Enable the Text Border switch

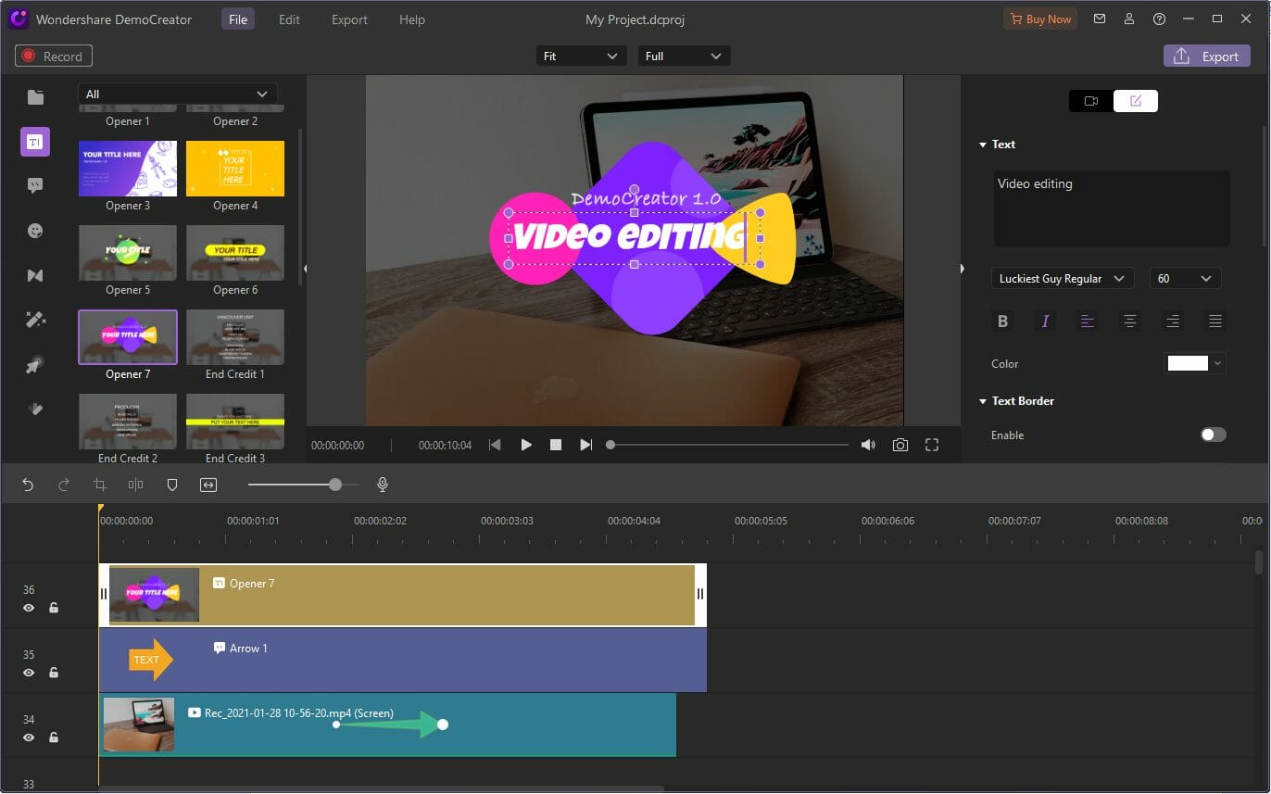pyautogui.click(x=1213, y=435)
